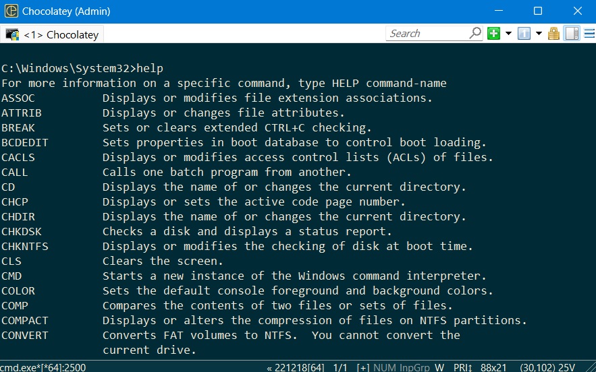Click 'Clears the screen.' description
The height and width of the screenshot is (372, 596).
[163, 261]
